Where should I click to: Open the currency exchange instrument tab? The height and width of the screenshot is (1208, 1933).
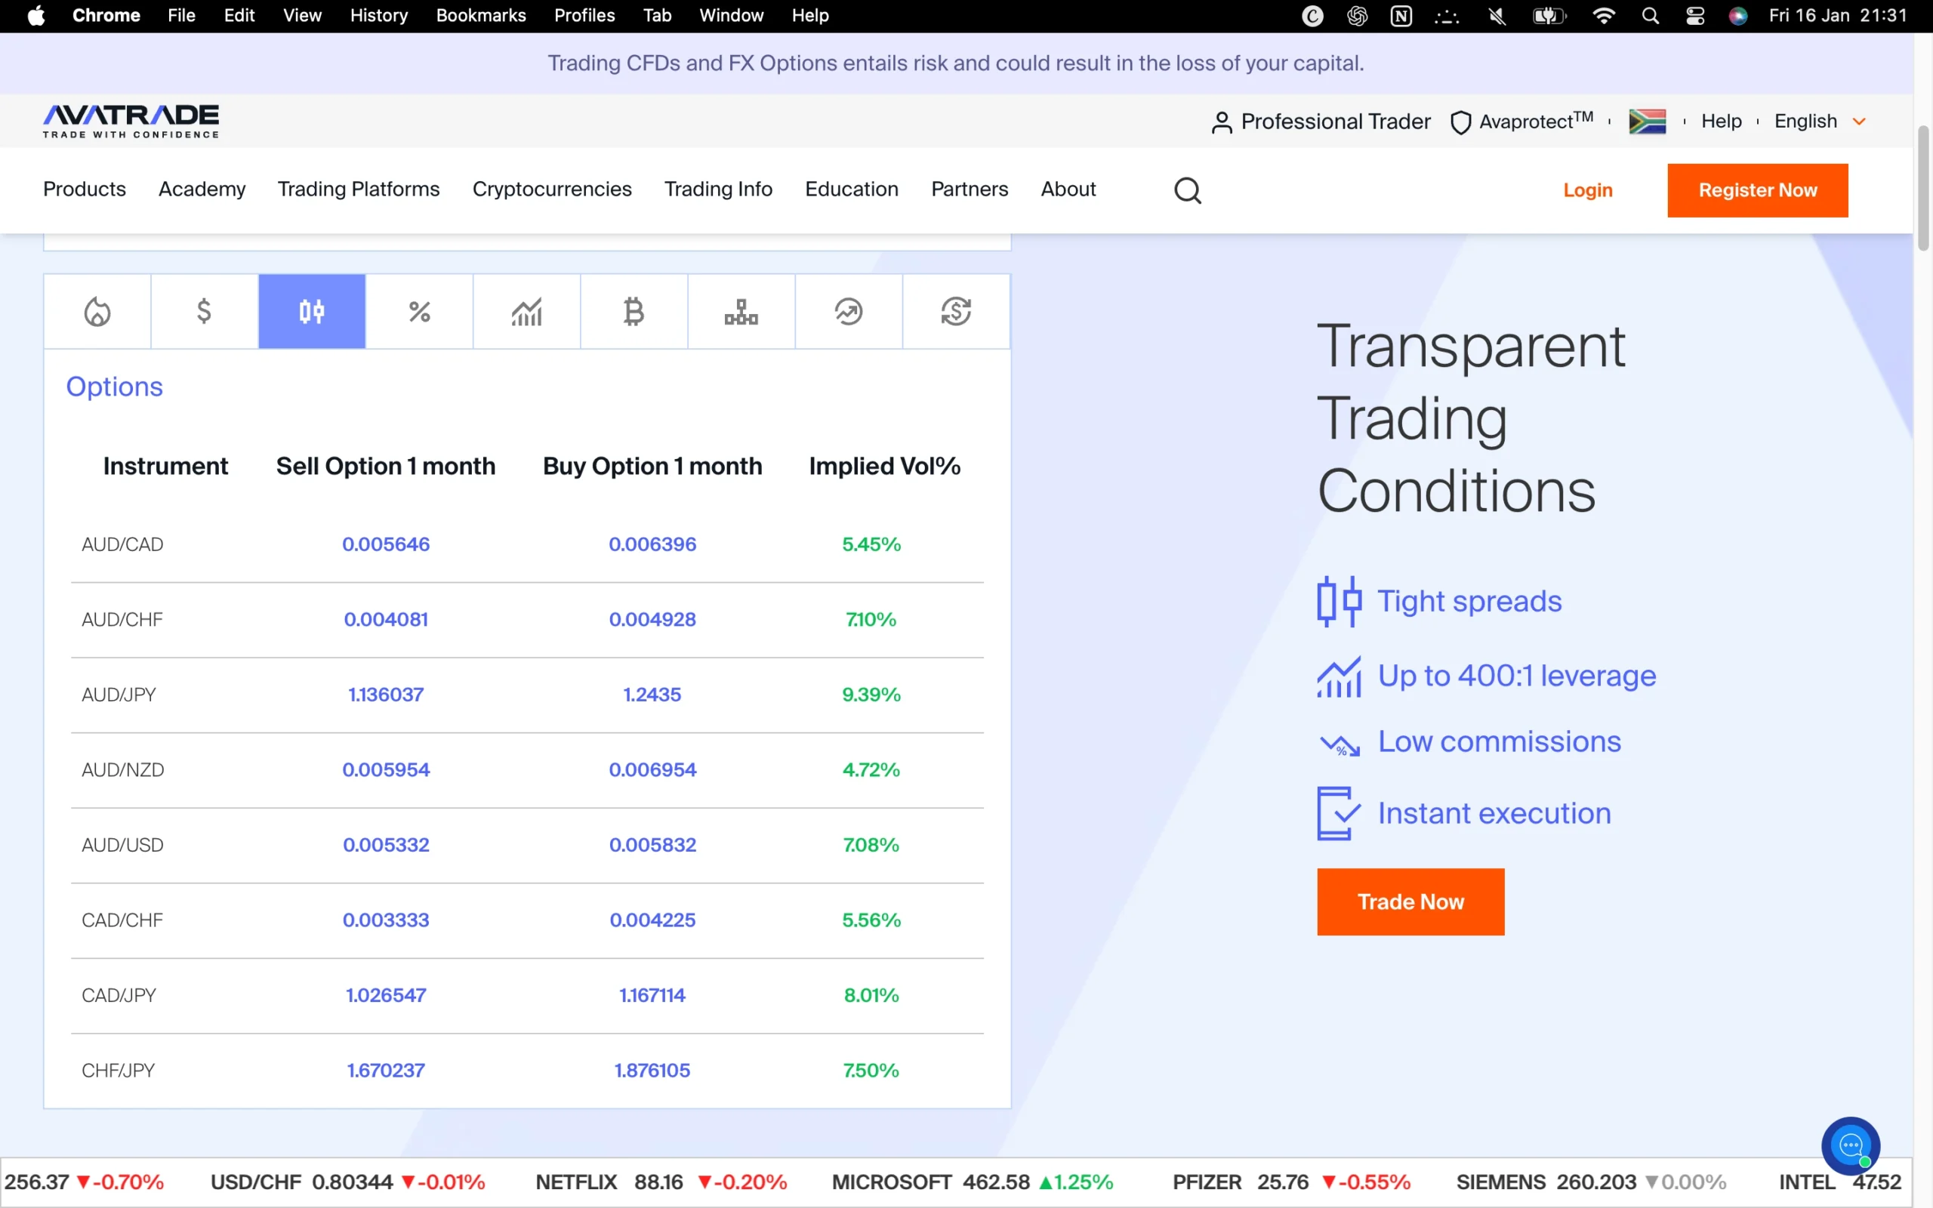955,311
